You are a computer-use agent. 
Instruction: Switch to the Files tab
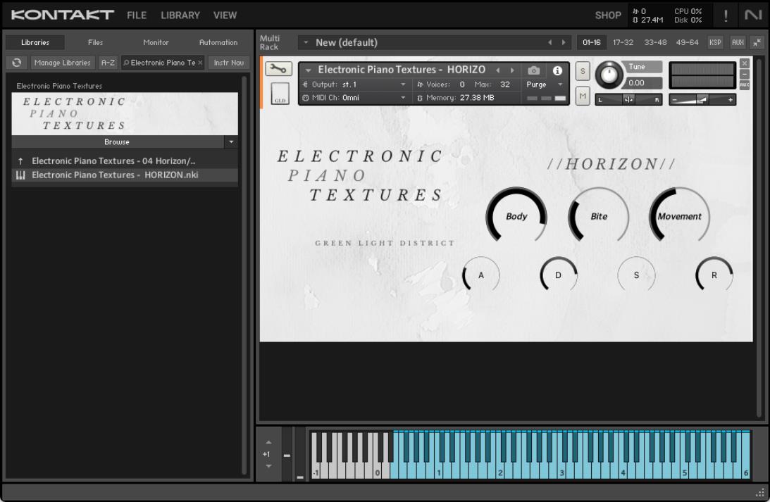[95, 43]
